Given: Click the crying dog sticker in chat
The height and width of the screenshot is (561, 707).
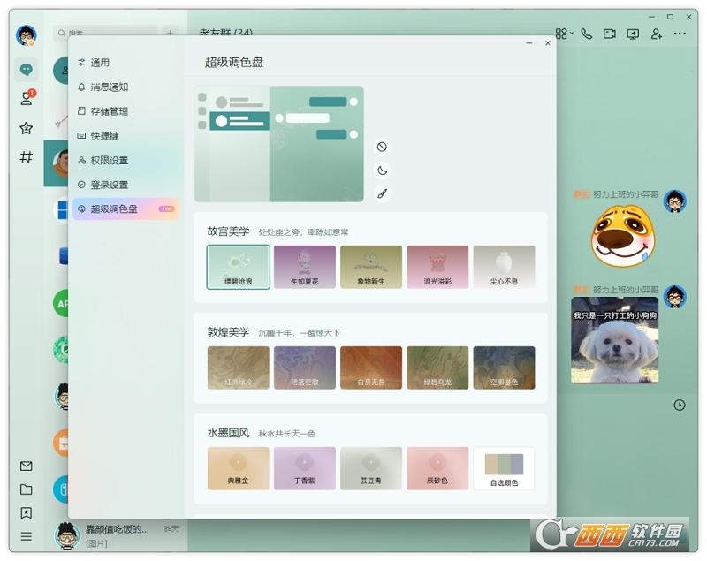Looking at the screenshot, I should click(x=623, y=235).
